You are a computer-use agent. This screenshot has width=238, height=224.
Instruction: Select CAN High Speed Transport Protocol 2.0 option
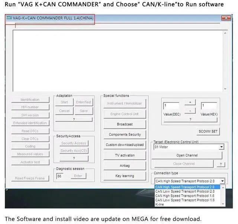[187, 187]
